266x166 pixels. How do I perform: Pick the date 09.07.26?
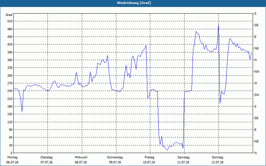pyautogui.click(x=115, y=162)
